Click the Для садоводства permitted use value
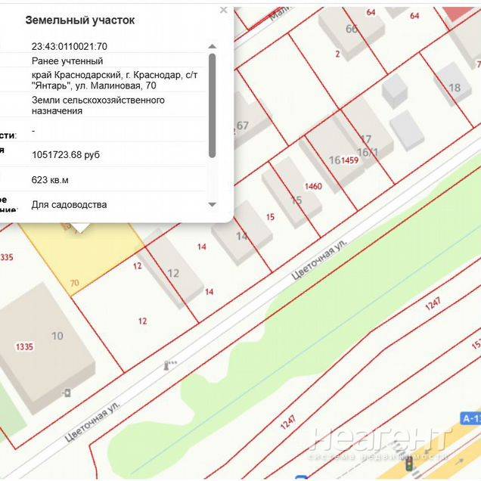 (69, 204)
